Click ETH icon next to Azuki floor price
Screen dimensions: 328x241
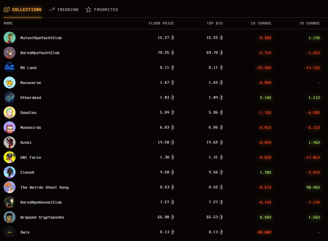[x=172, y=142]
